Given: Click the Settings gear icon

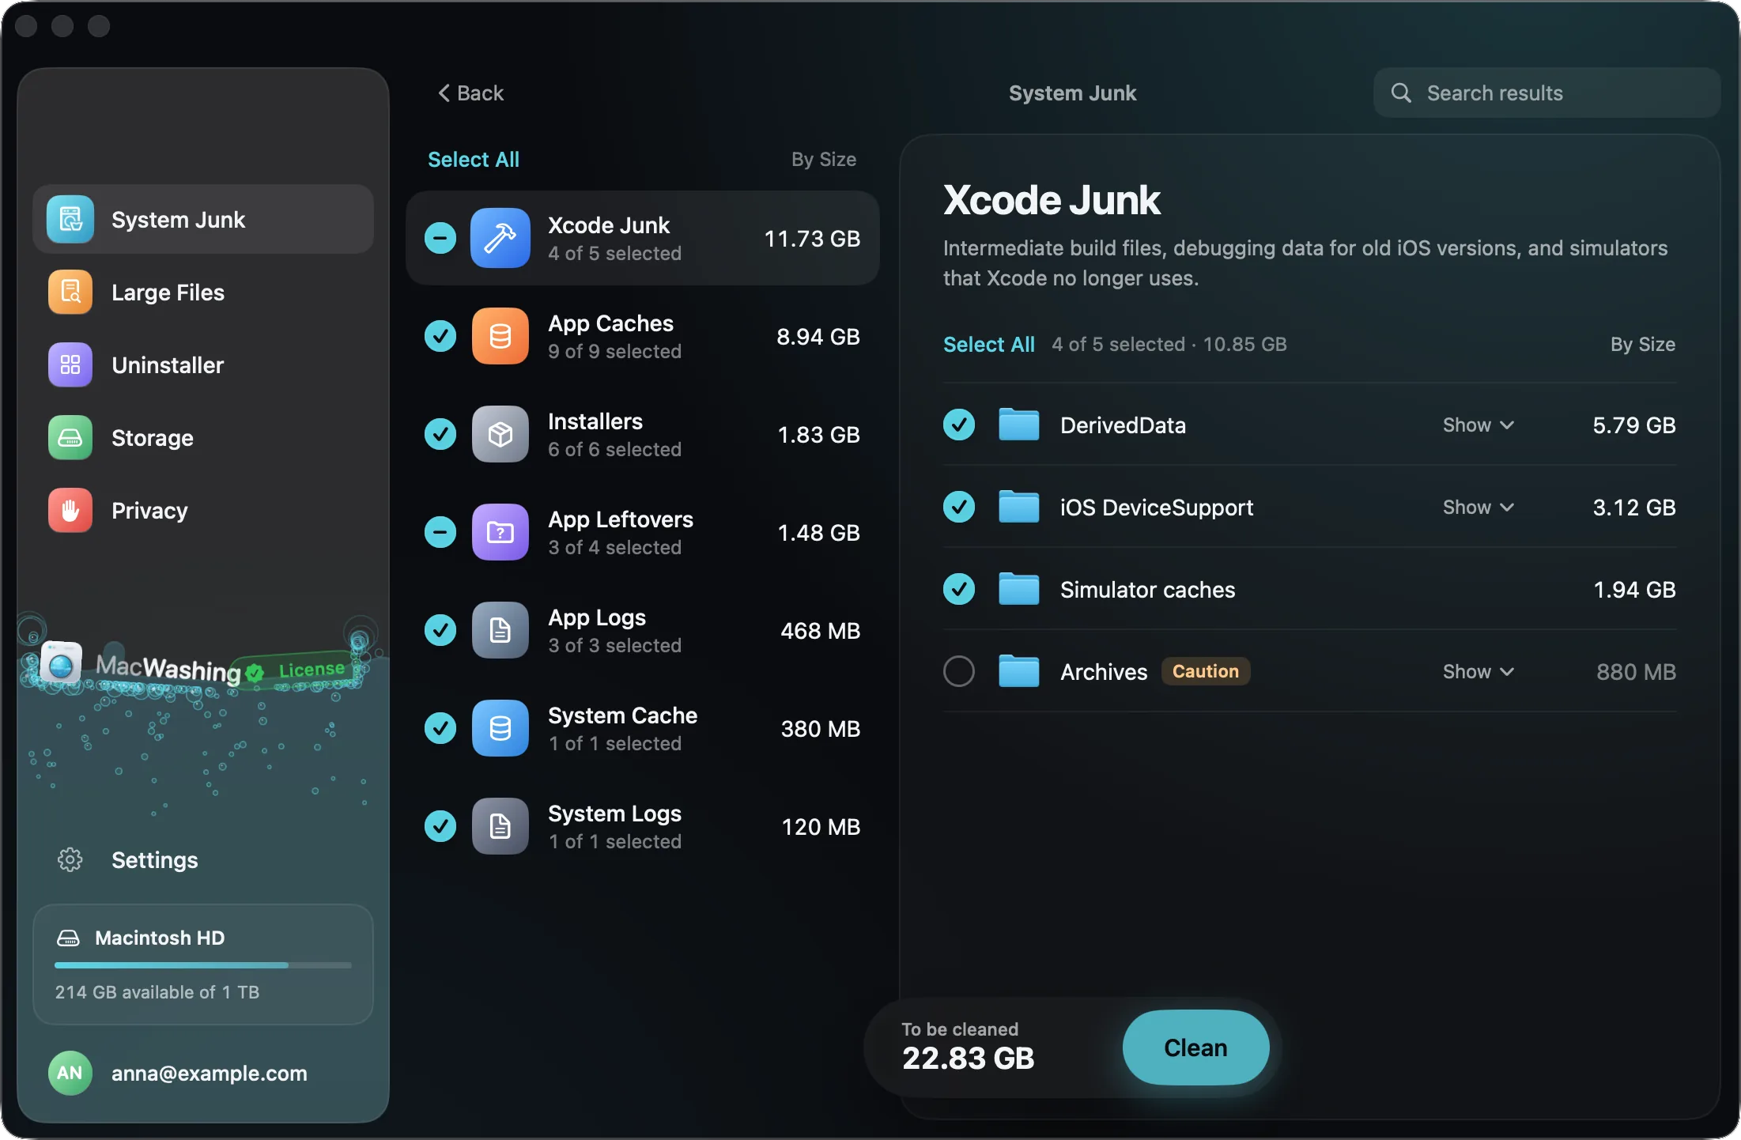Looking at the screenshot, I should tap(70, 859).
